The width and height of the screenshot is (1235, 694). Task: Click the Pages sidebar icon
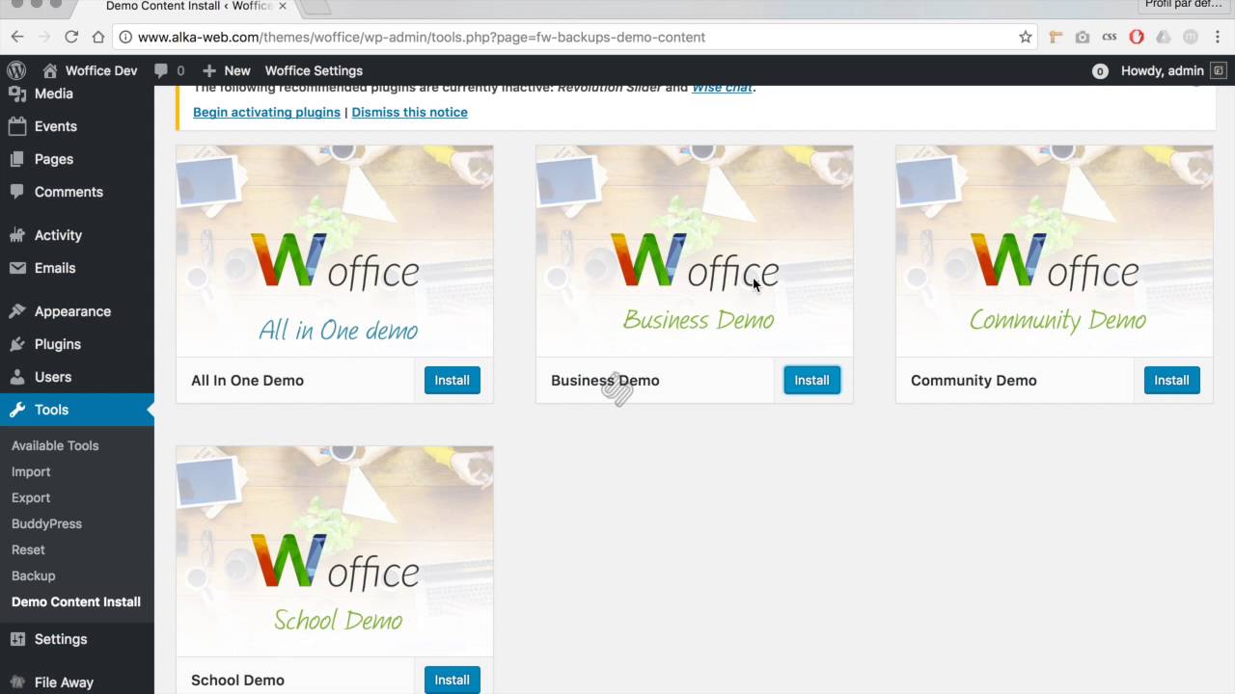pyautogui.click(x=16, y=159)
